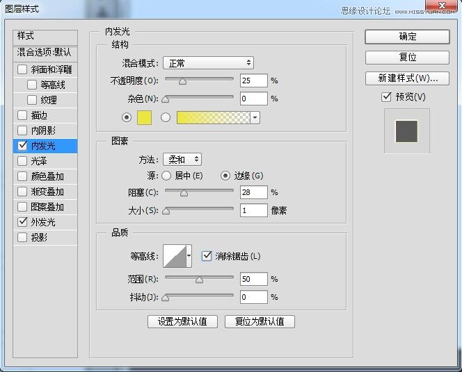Select the 描边 list entry label
The width and height of the screenshot is (462, 372).
point(39,115)
